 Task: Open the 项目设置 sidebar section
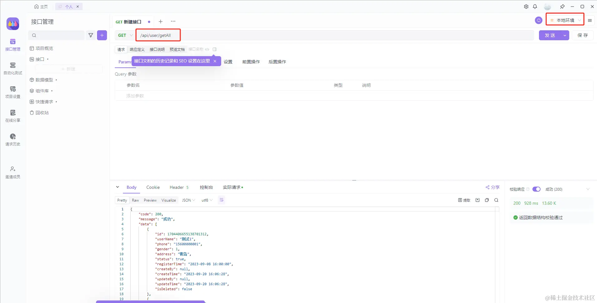point(13,92)
